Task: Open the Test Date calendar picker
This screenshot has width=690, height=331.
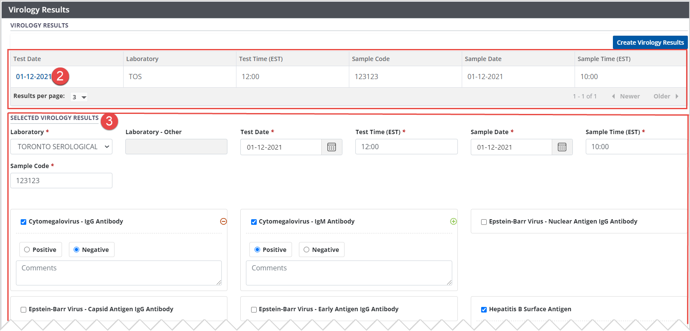Action: point(331,147)
